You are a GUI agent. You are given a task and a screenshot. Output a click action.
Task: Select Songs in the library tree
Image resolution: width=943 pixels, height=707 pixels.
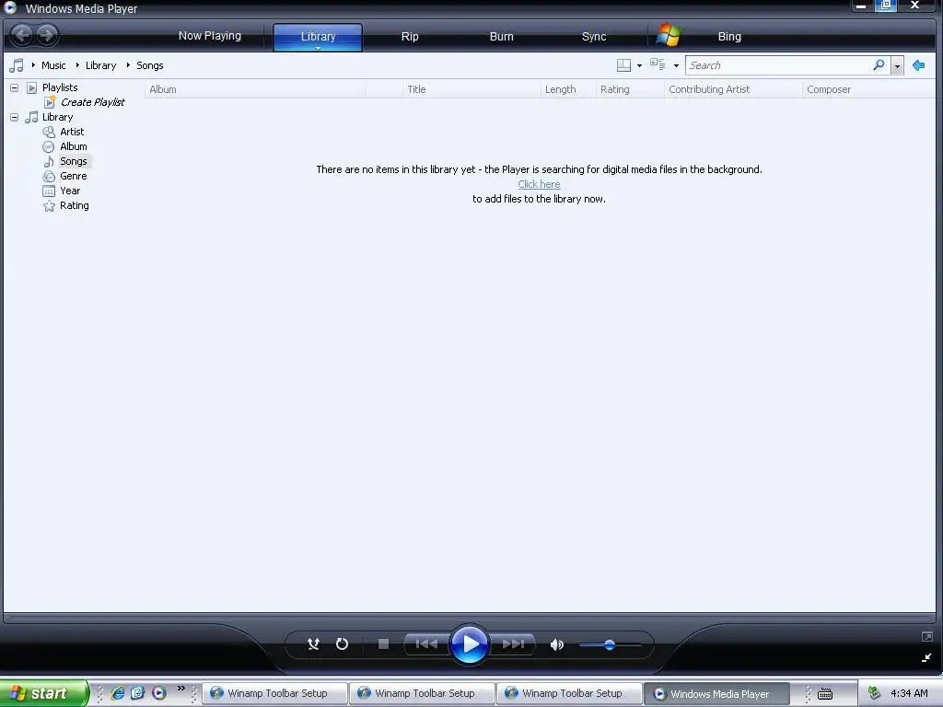pyautogui.click(x=74, y=161)
